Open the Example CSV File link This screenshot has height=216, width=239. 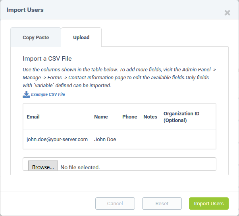pos(48,94)
